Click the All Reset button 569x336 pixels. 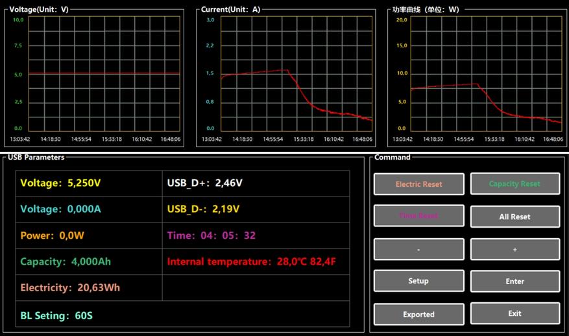tap(515, 217)
